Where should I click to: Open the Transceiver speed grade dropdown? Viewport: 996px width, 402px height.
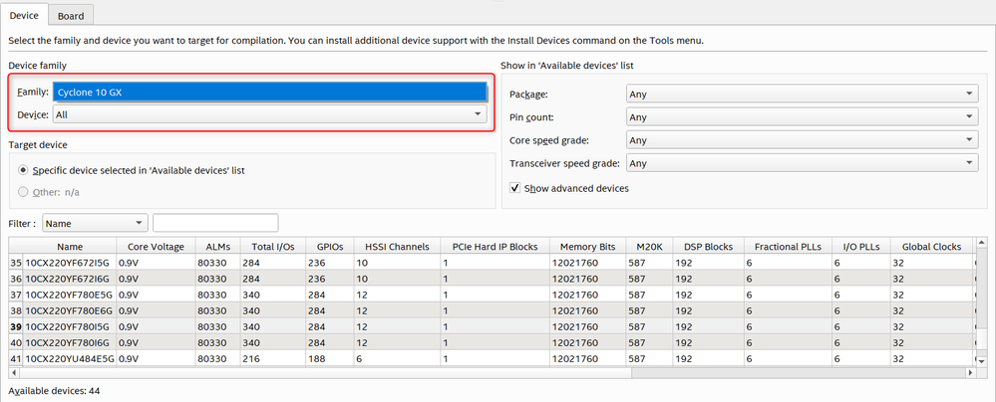pos(801,163)
